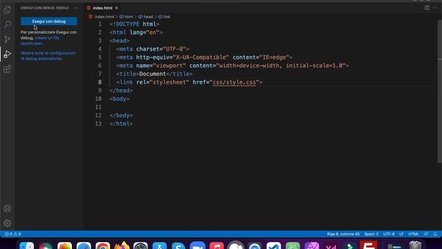Select the Run and Debug activity icon
Screen dimensions: 442x249
pyautogui.click(x=8, y=54)
